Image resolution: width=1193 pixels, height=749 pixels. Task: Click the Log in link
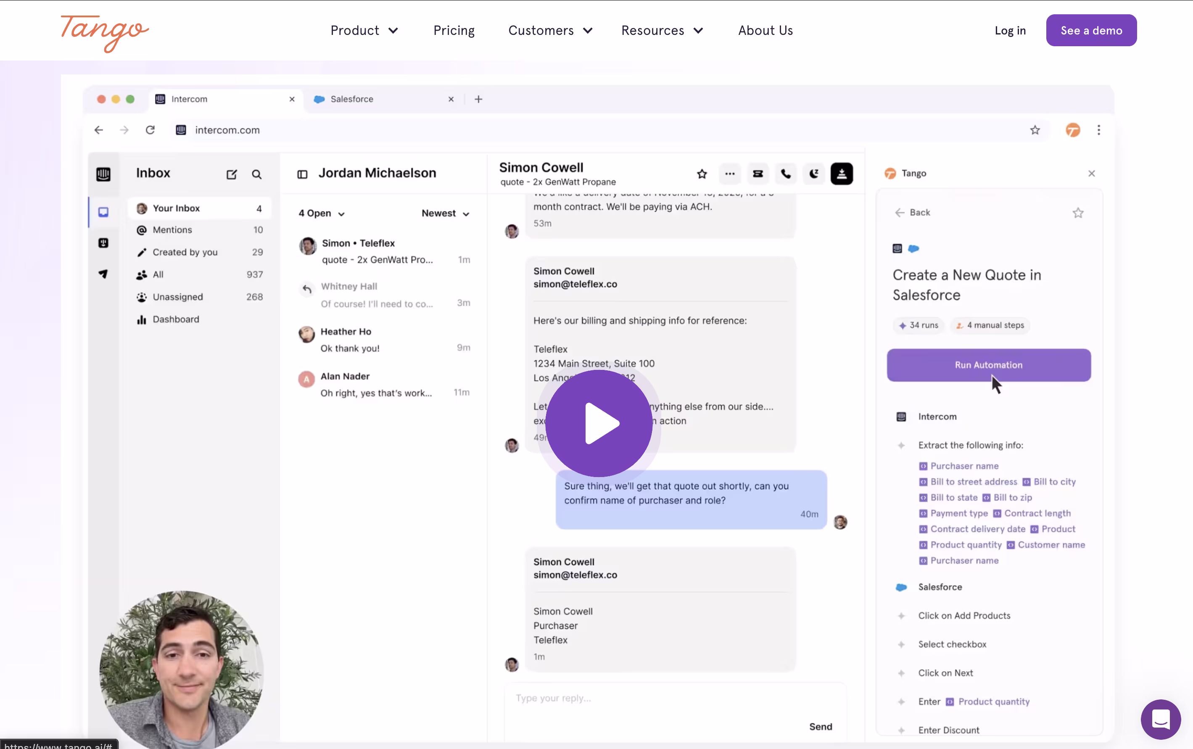(1010, 31)
